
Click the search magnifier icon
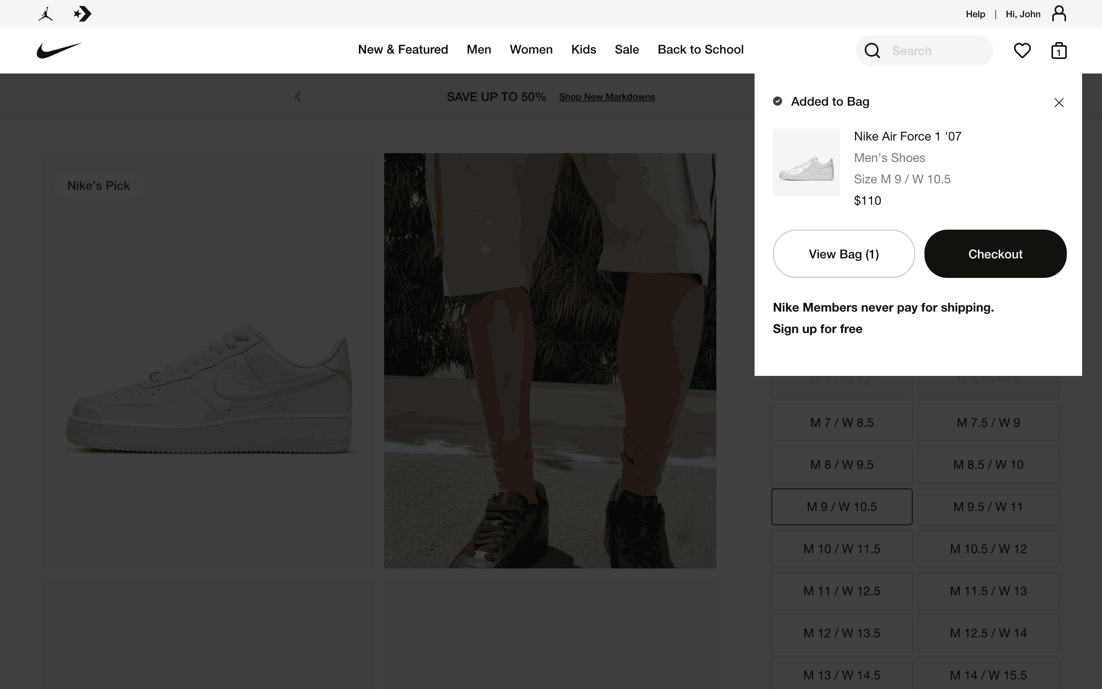pyautogui.click(x=872, y=51)
